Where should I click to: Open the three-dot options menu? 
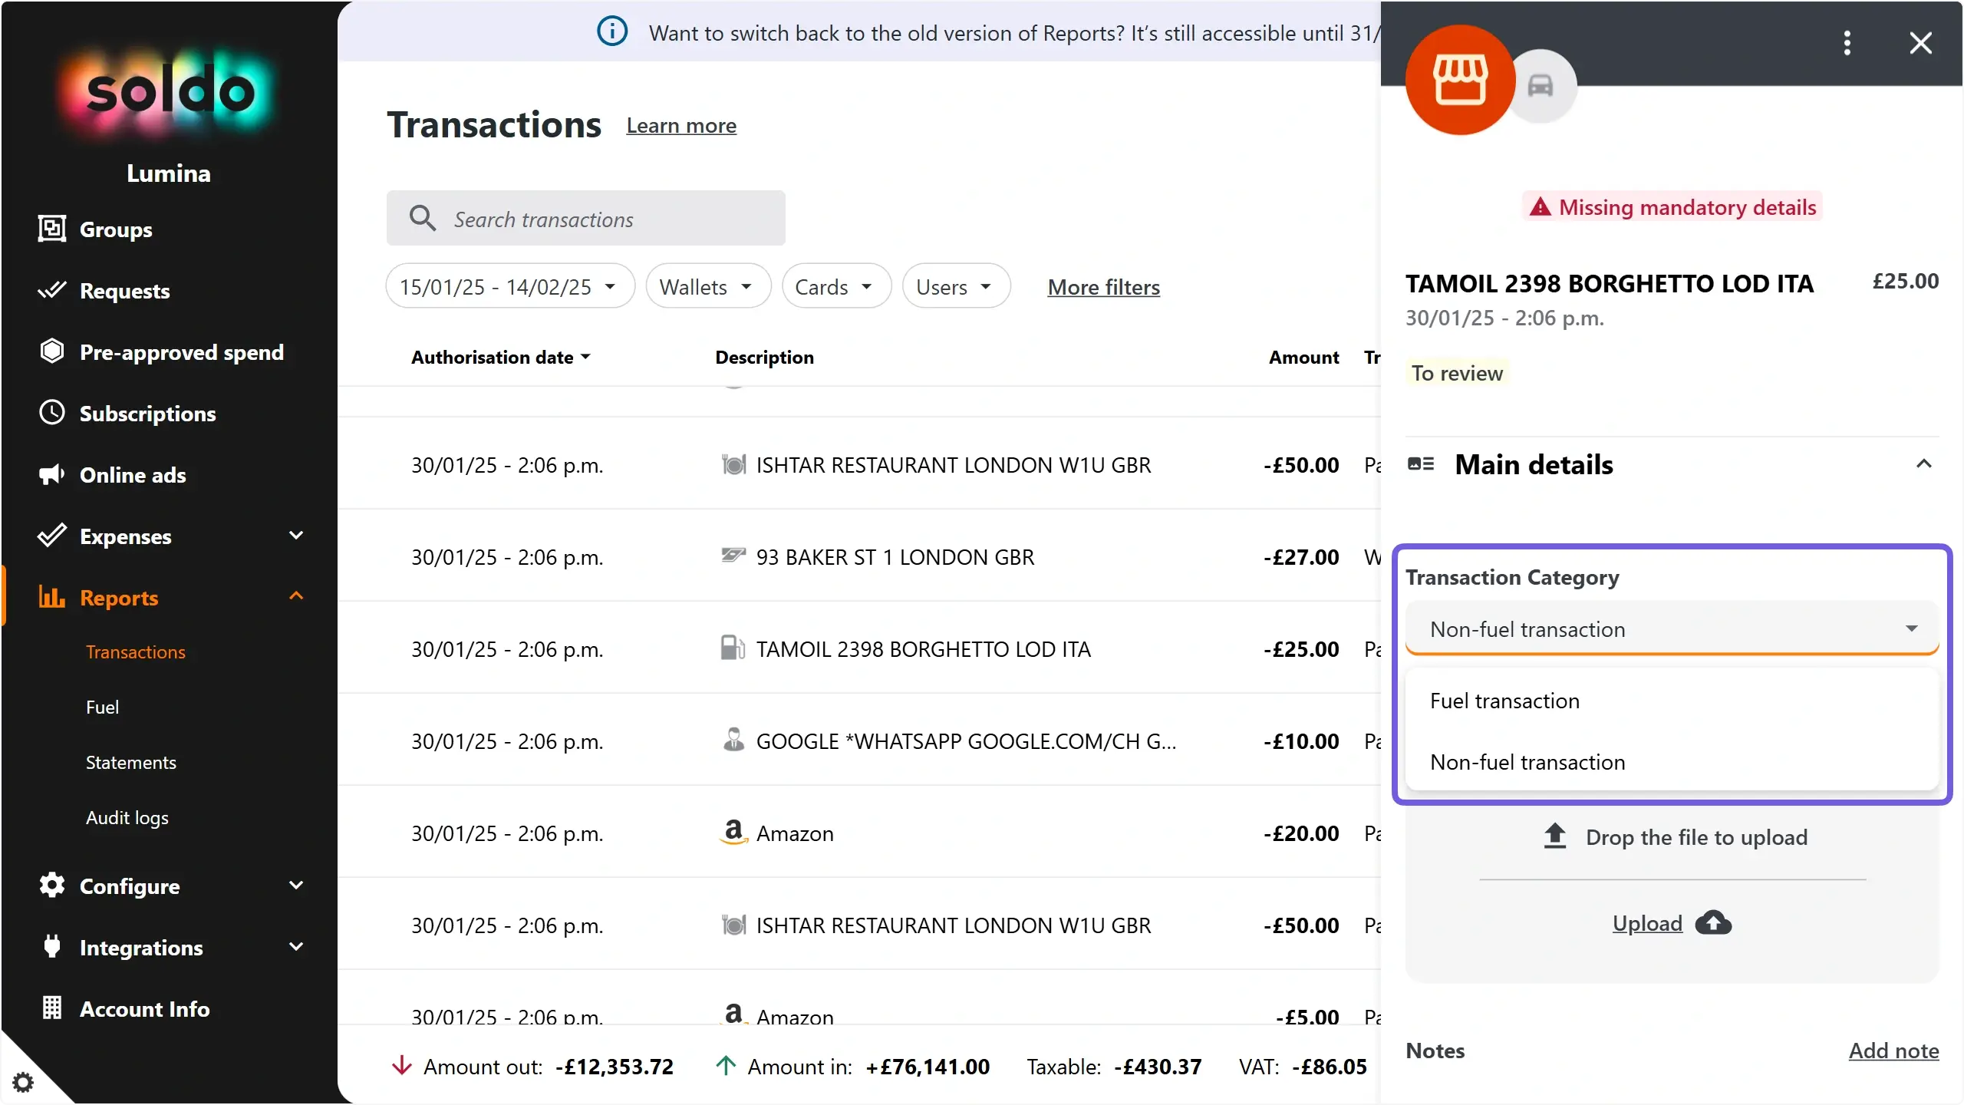1847,43
